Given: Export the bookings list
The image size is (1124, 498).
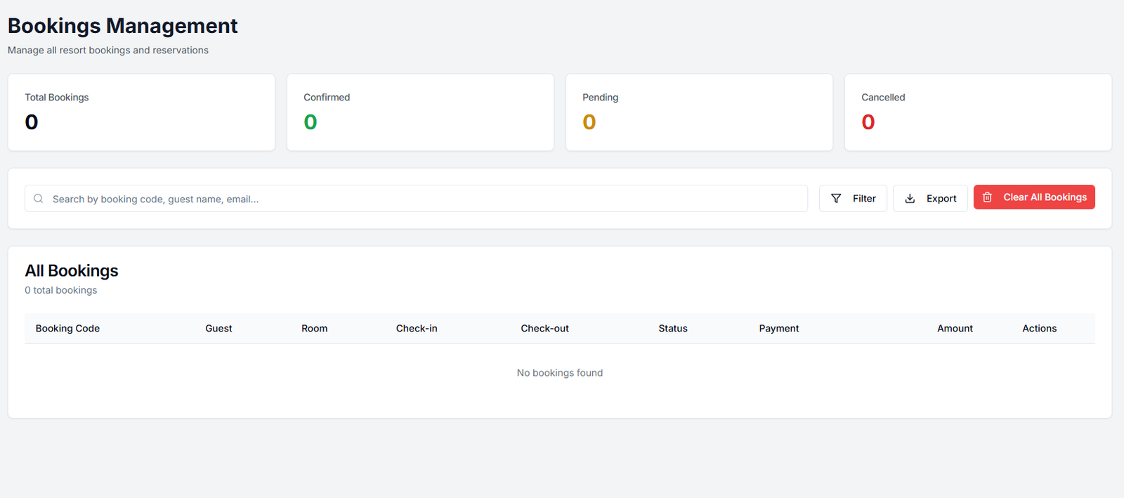Looking at the screenshot, I should [930, 199].
